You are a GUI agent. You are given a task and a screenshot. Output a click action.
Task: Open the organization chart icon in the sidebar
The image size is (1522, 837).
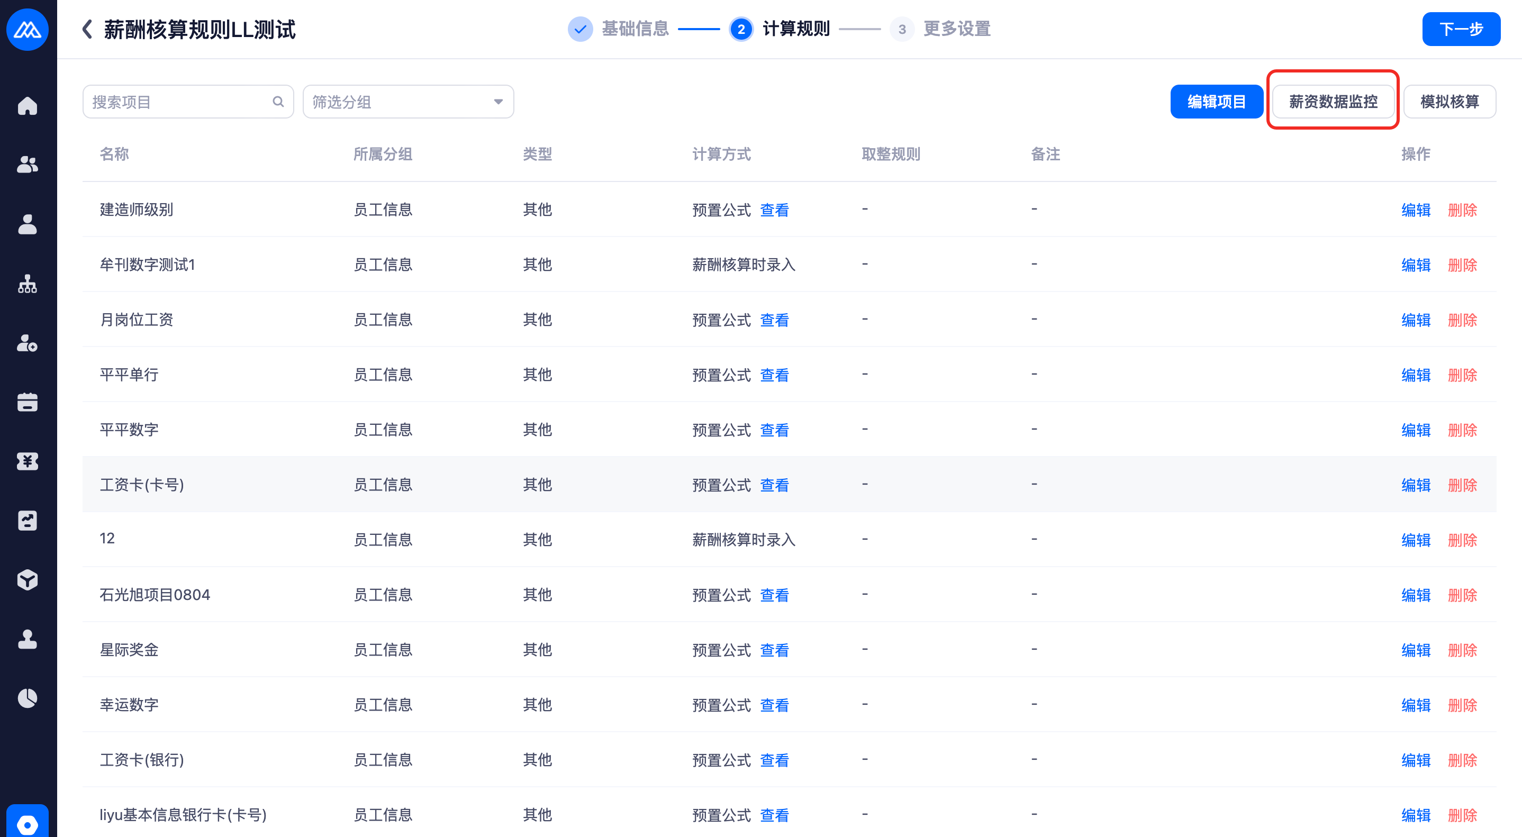pos(27,284)
